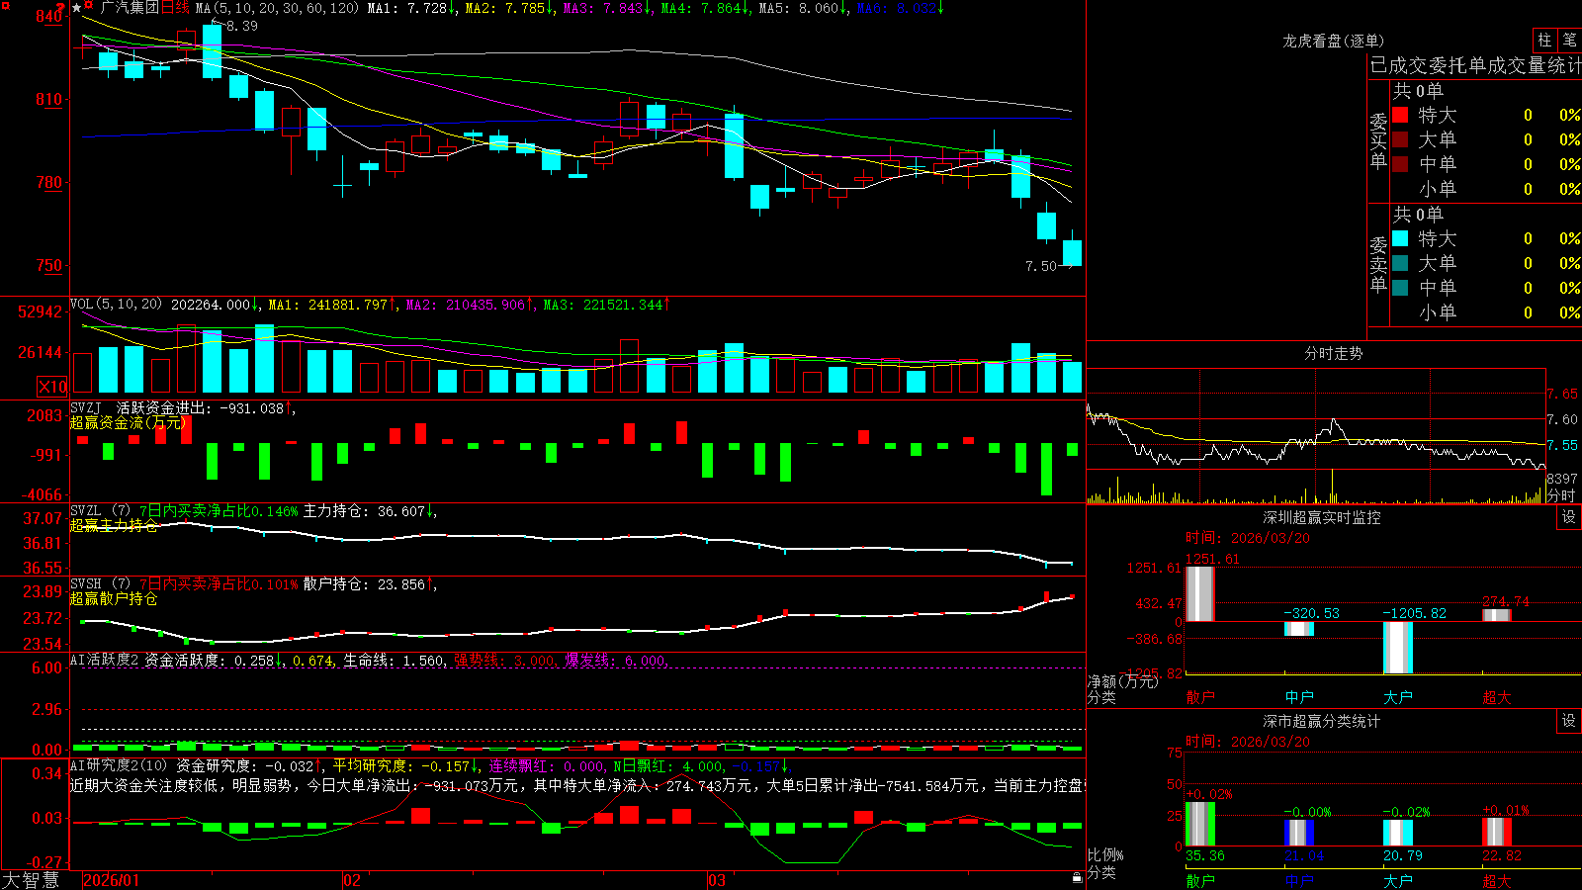Click the red gear icon next to the star
This screenshot has height=890, width=1582.
89,7
